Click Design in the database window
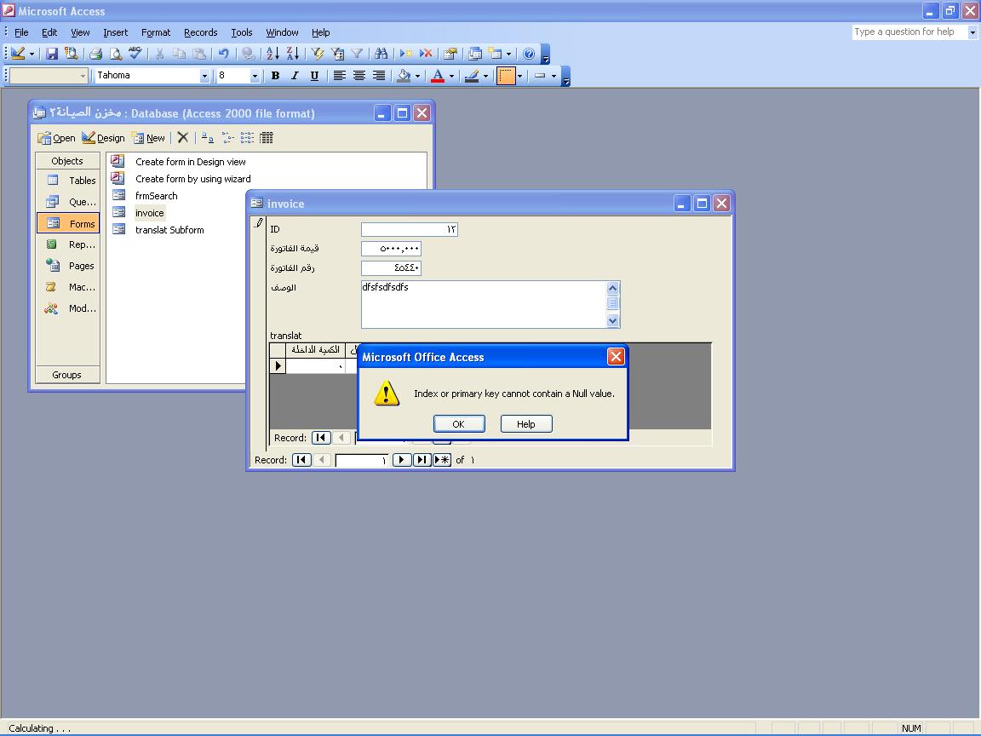This screenshot has width=981, height=736. coord(103,138)
